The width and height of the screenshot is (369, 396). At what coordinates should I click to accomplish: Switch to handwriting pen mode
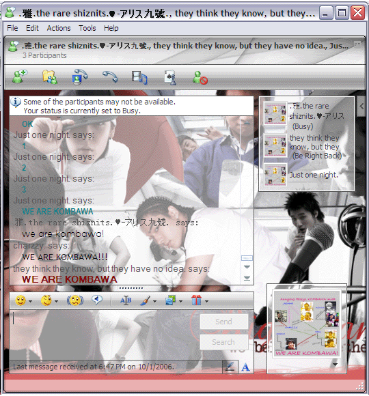230,367
